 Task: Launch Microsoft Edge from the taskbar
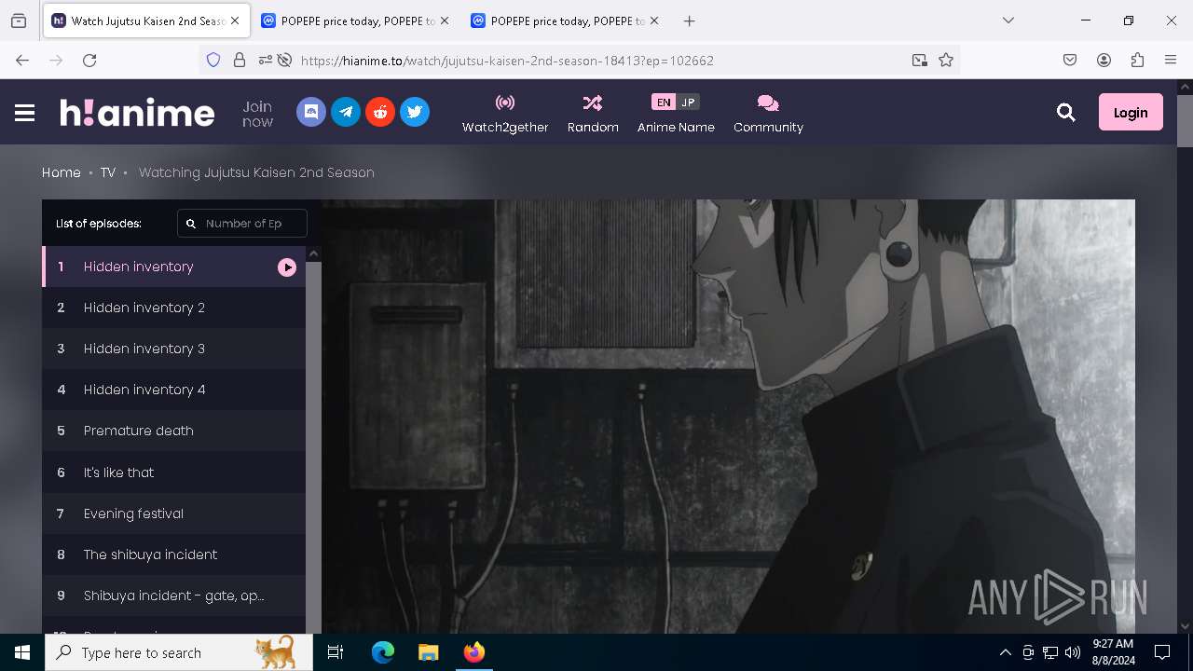point(383,652)
